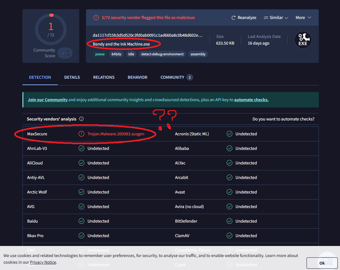Click the info icon next to Security vendors' analysis
This screenshot has height=270, width=340.
click(81, 119)
